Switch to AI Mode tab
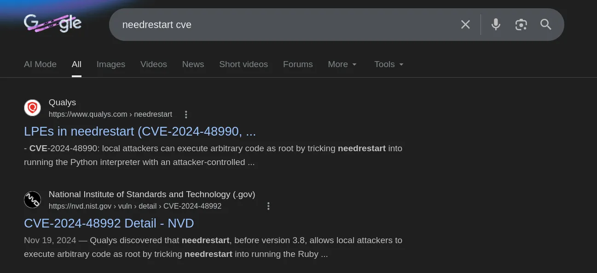The height and width of the screenshot is (273, 597). [x=40, y=64]
